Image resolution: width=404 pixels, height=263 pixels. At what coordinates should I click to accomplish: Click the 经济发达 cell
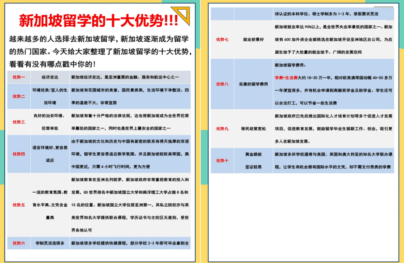tap(50, 77)
